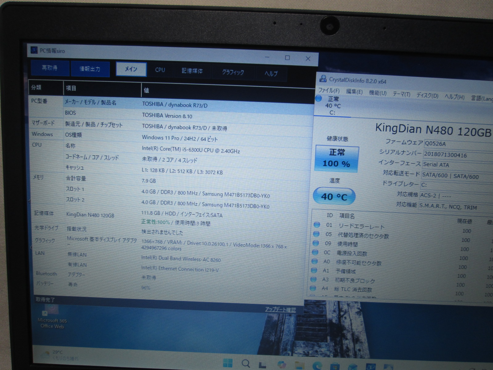This screenshot has height=370, width=493.
Task: Select the BIOS value TOSHIBA Version 8.10
Action: point(167,116)
